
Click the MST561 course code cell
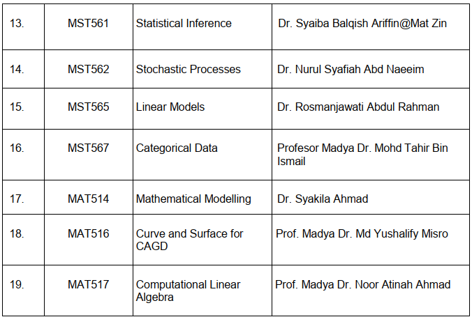point(89,24)
